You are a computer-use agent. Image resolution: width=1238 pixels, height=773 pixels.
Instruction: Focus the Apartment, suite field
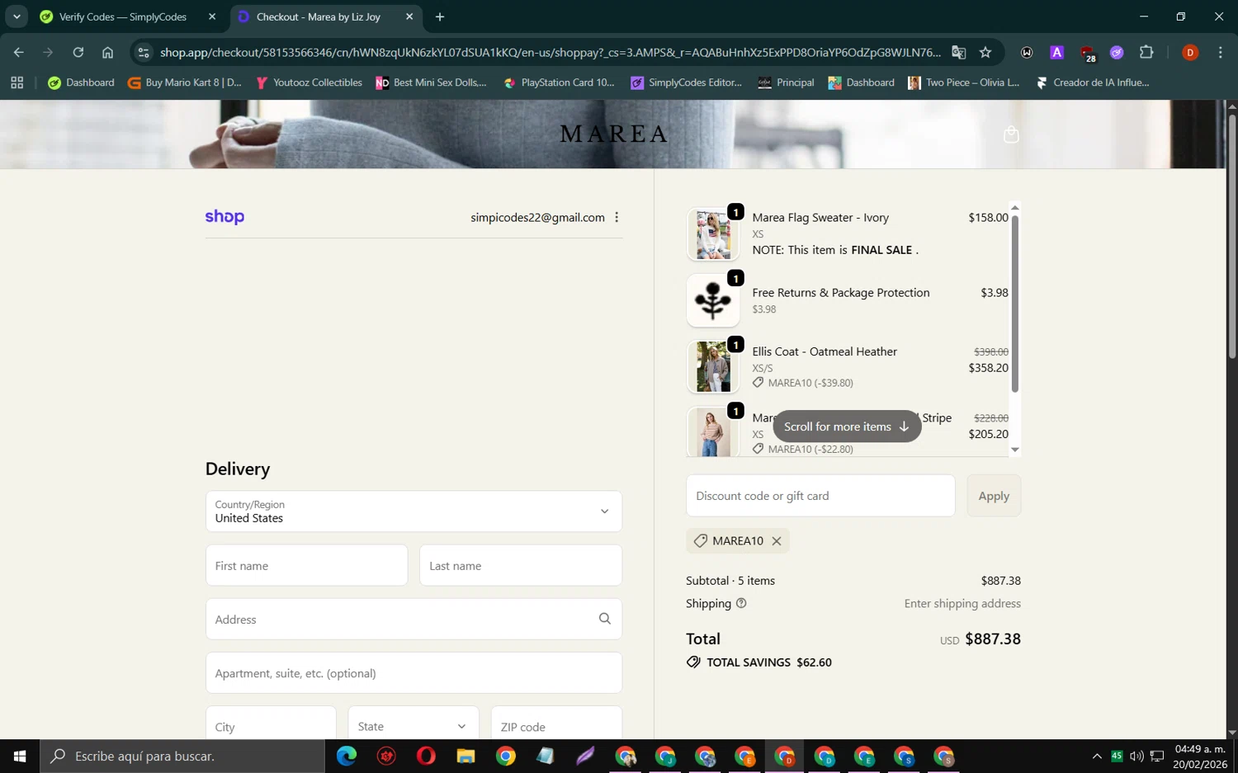pyautogui.click(x=413, y=672)
